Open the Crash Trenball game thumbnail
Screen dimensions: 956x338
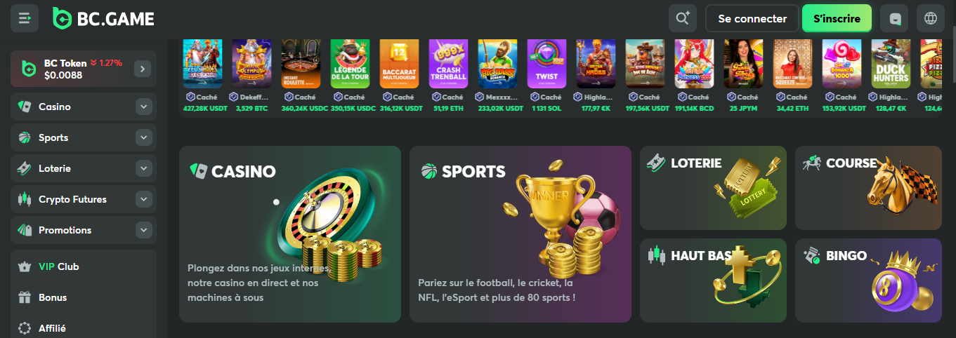click(x=448, y=62)
